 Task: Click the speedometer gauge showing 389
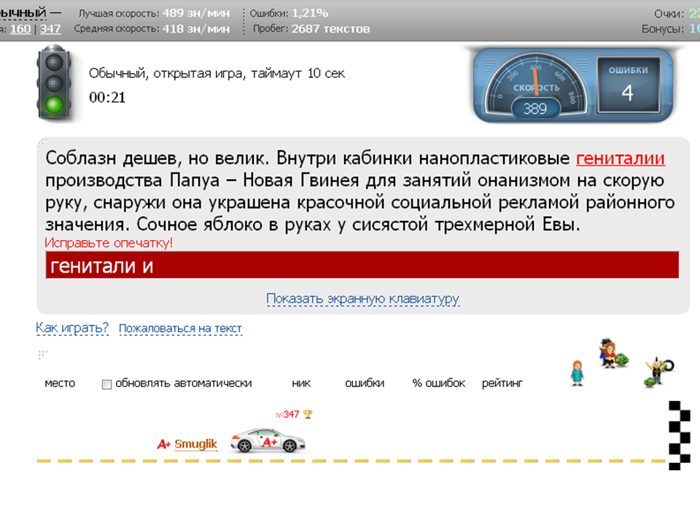536,86
